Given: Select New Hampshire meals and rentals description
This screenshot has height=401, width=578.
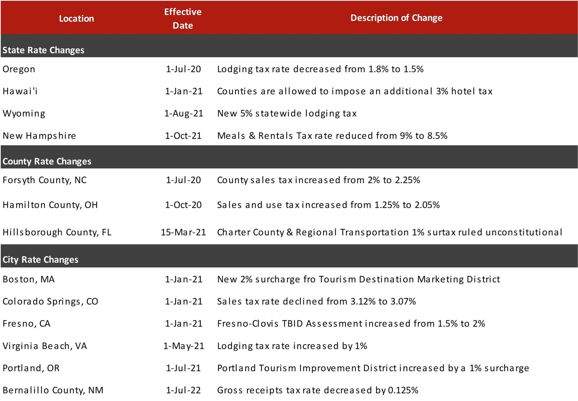Looking at the screenshot, I should [332, 136].
